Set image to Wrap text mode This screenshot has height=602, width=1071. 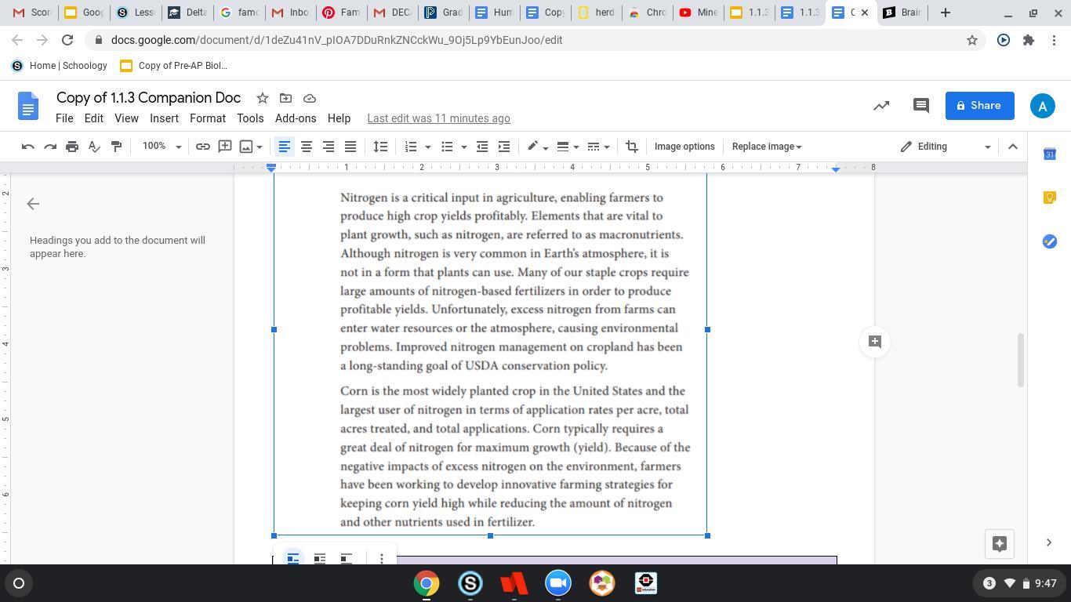[x=320, y=558]
